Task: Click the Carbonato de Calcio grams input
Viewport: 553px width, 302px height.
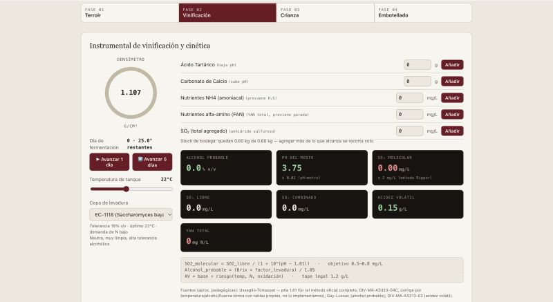Action: click(x=418, y=82)
